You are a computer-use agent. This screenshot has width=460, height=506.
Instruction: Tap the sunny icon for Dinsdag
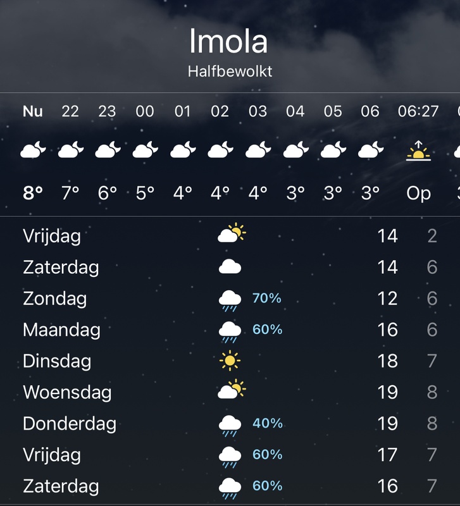230,361
